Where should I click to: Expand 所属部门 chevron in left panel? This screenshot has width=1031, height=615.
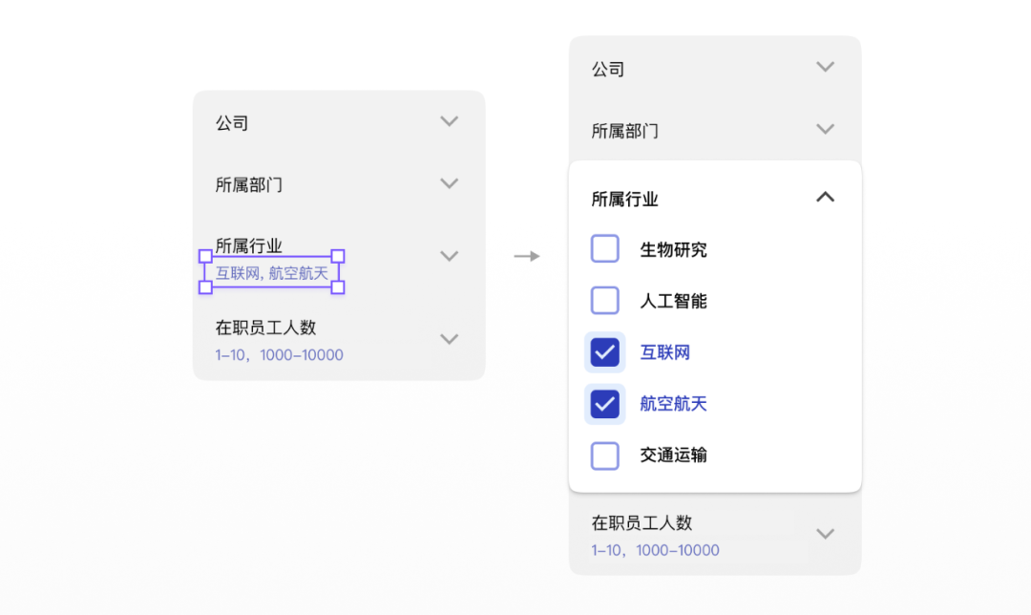449,183
